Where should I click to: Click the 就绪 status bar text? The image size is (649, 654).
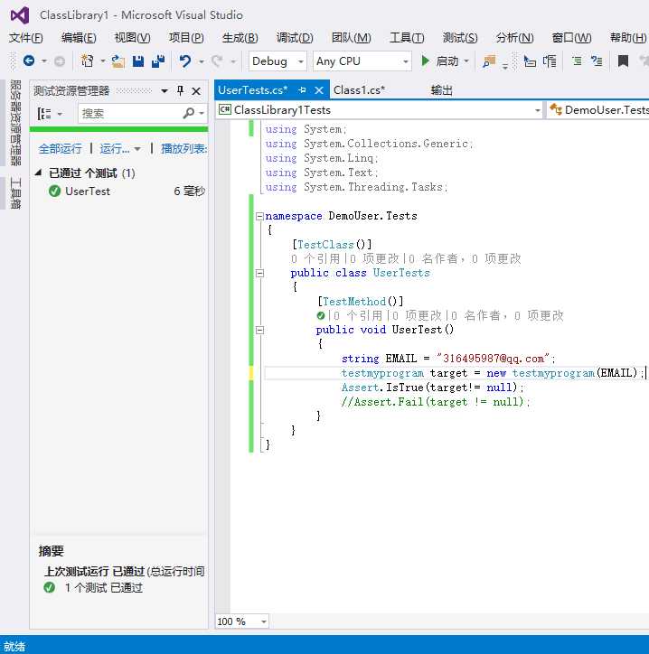(x=14, y=646)
